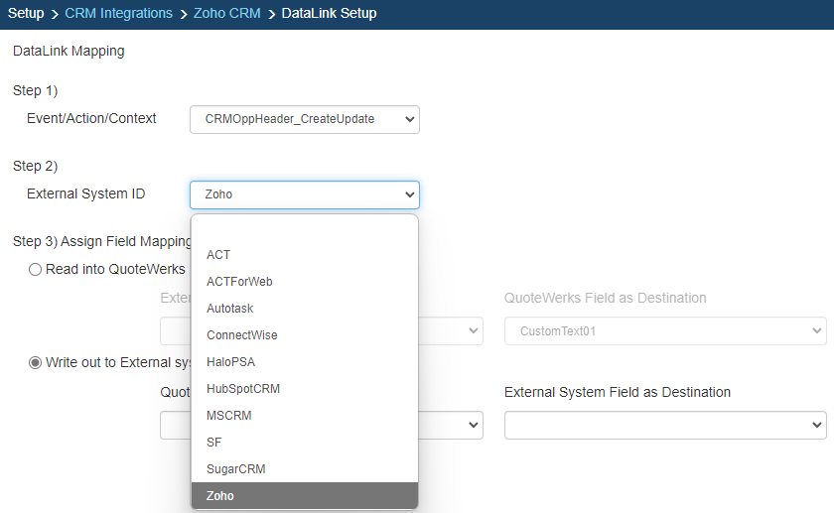
Task: Navigate to Zoho CRM breadcrumb link
Action: [x=227, y=14]
